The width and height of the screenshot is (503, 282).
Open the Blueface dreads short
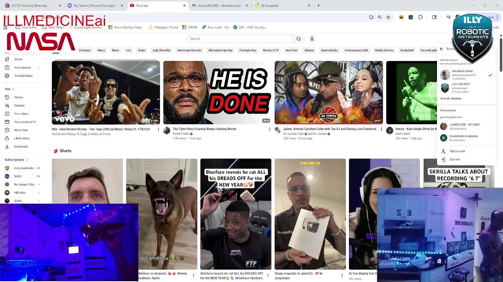click(236, 214)
